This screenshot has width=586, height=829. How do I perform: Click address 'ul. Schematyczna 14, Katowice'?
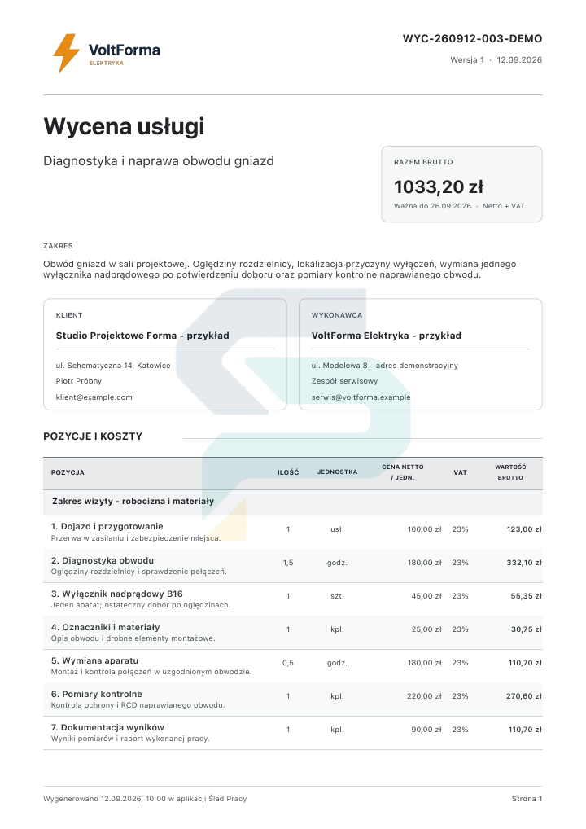tap(113, 366)
